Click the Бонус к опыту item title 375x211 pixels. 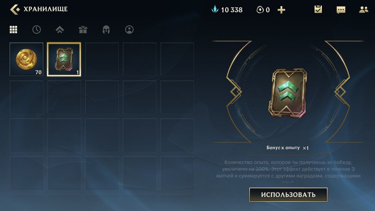[x=283, y=148]
